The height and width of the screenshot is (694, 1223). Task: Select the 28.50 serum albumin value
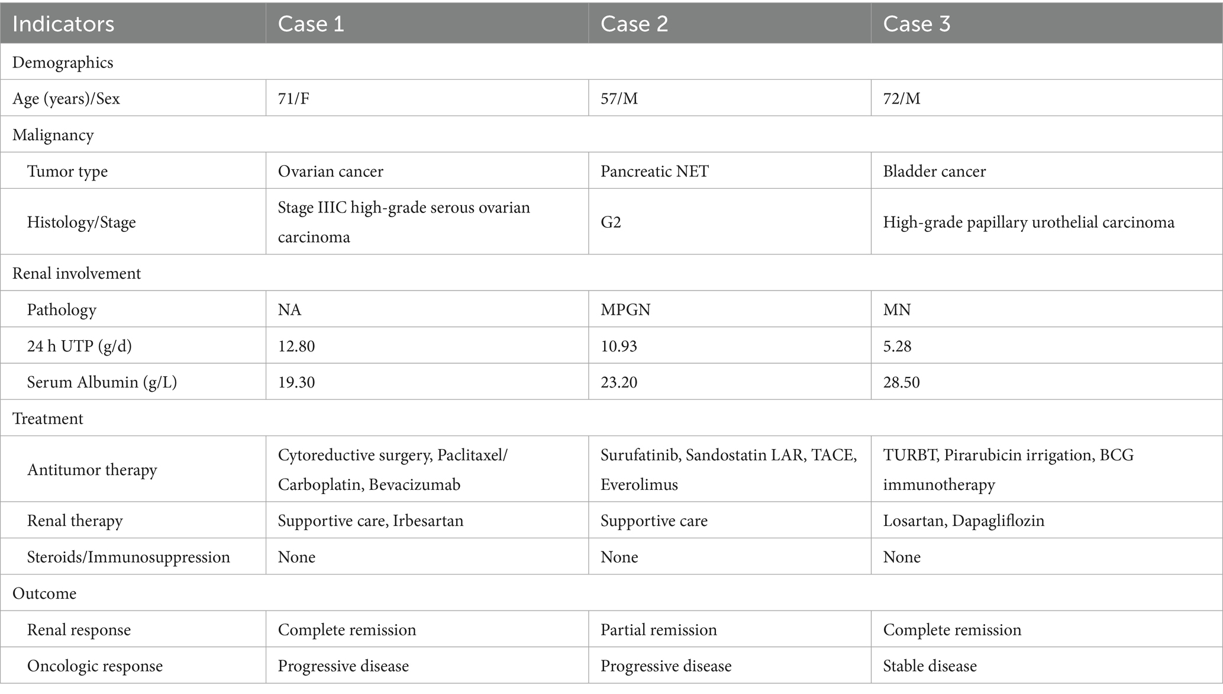[x=901, y=382]
